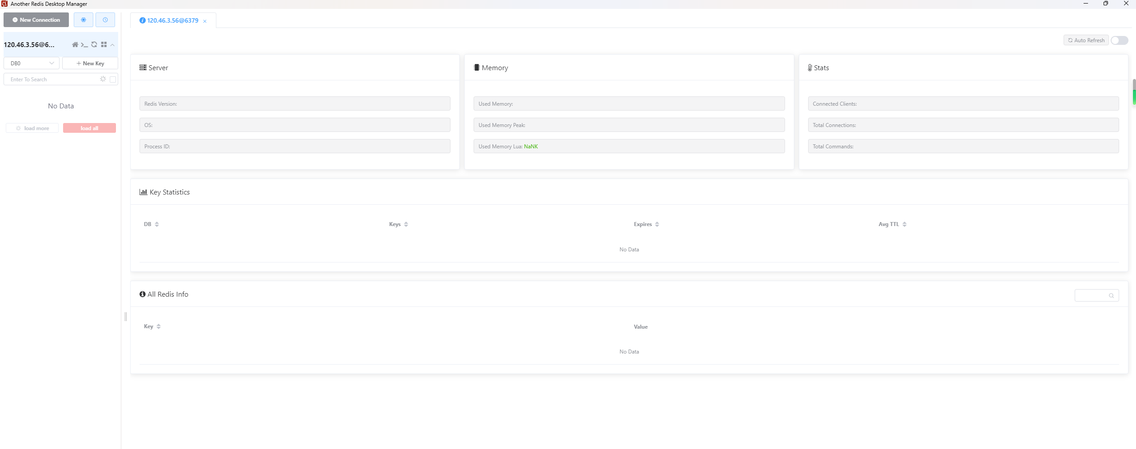Click the Auto Refresh label button
This screenshot has width=1136, height=449.
click(1086, 40)
